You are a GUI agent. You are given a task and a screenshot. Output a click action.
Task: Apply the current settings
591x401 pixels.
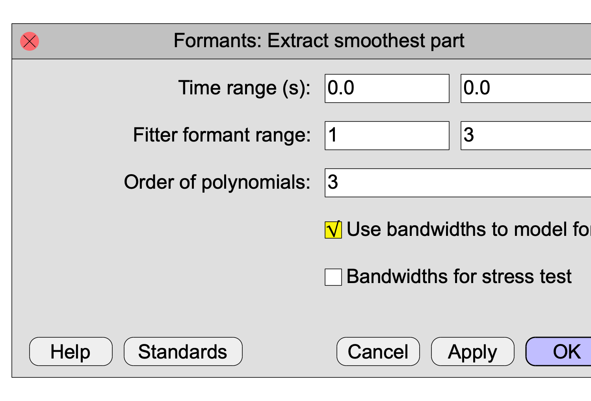pos(473,351)
